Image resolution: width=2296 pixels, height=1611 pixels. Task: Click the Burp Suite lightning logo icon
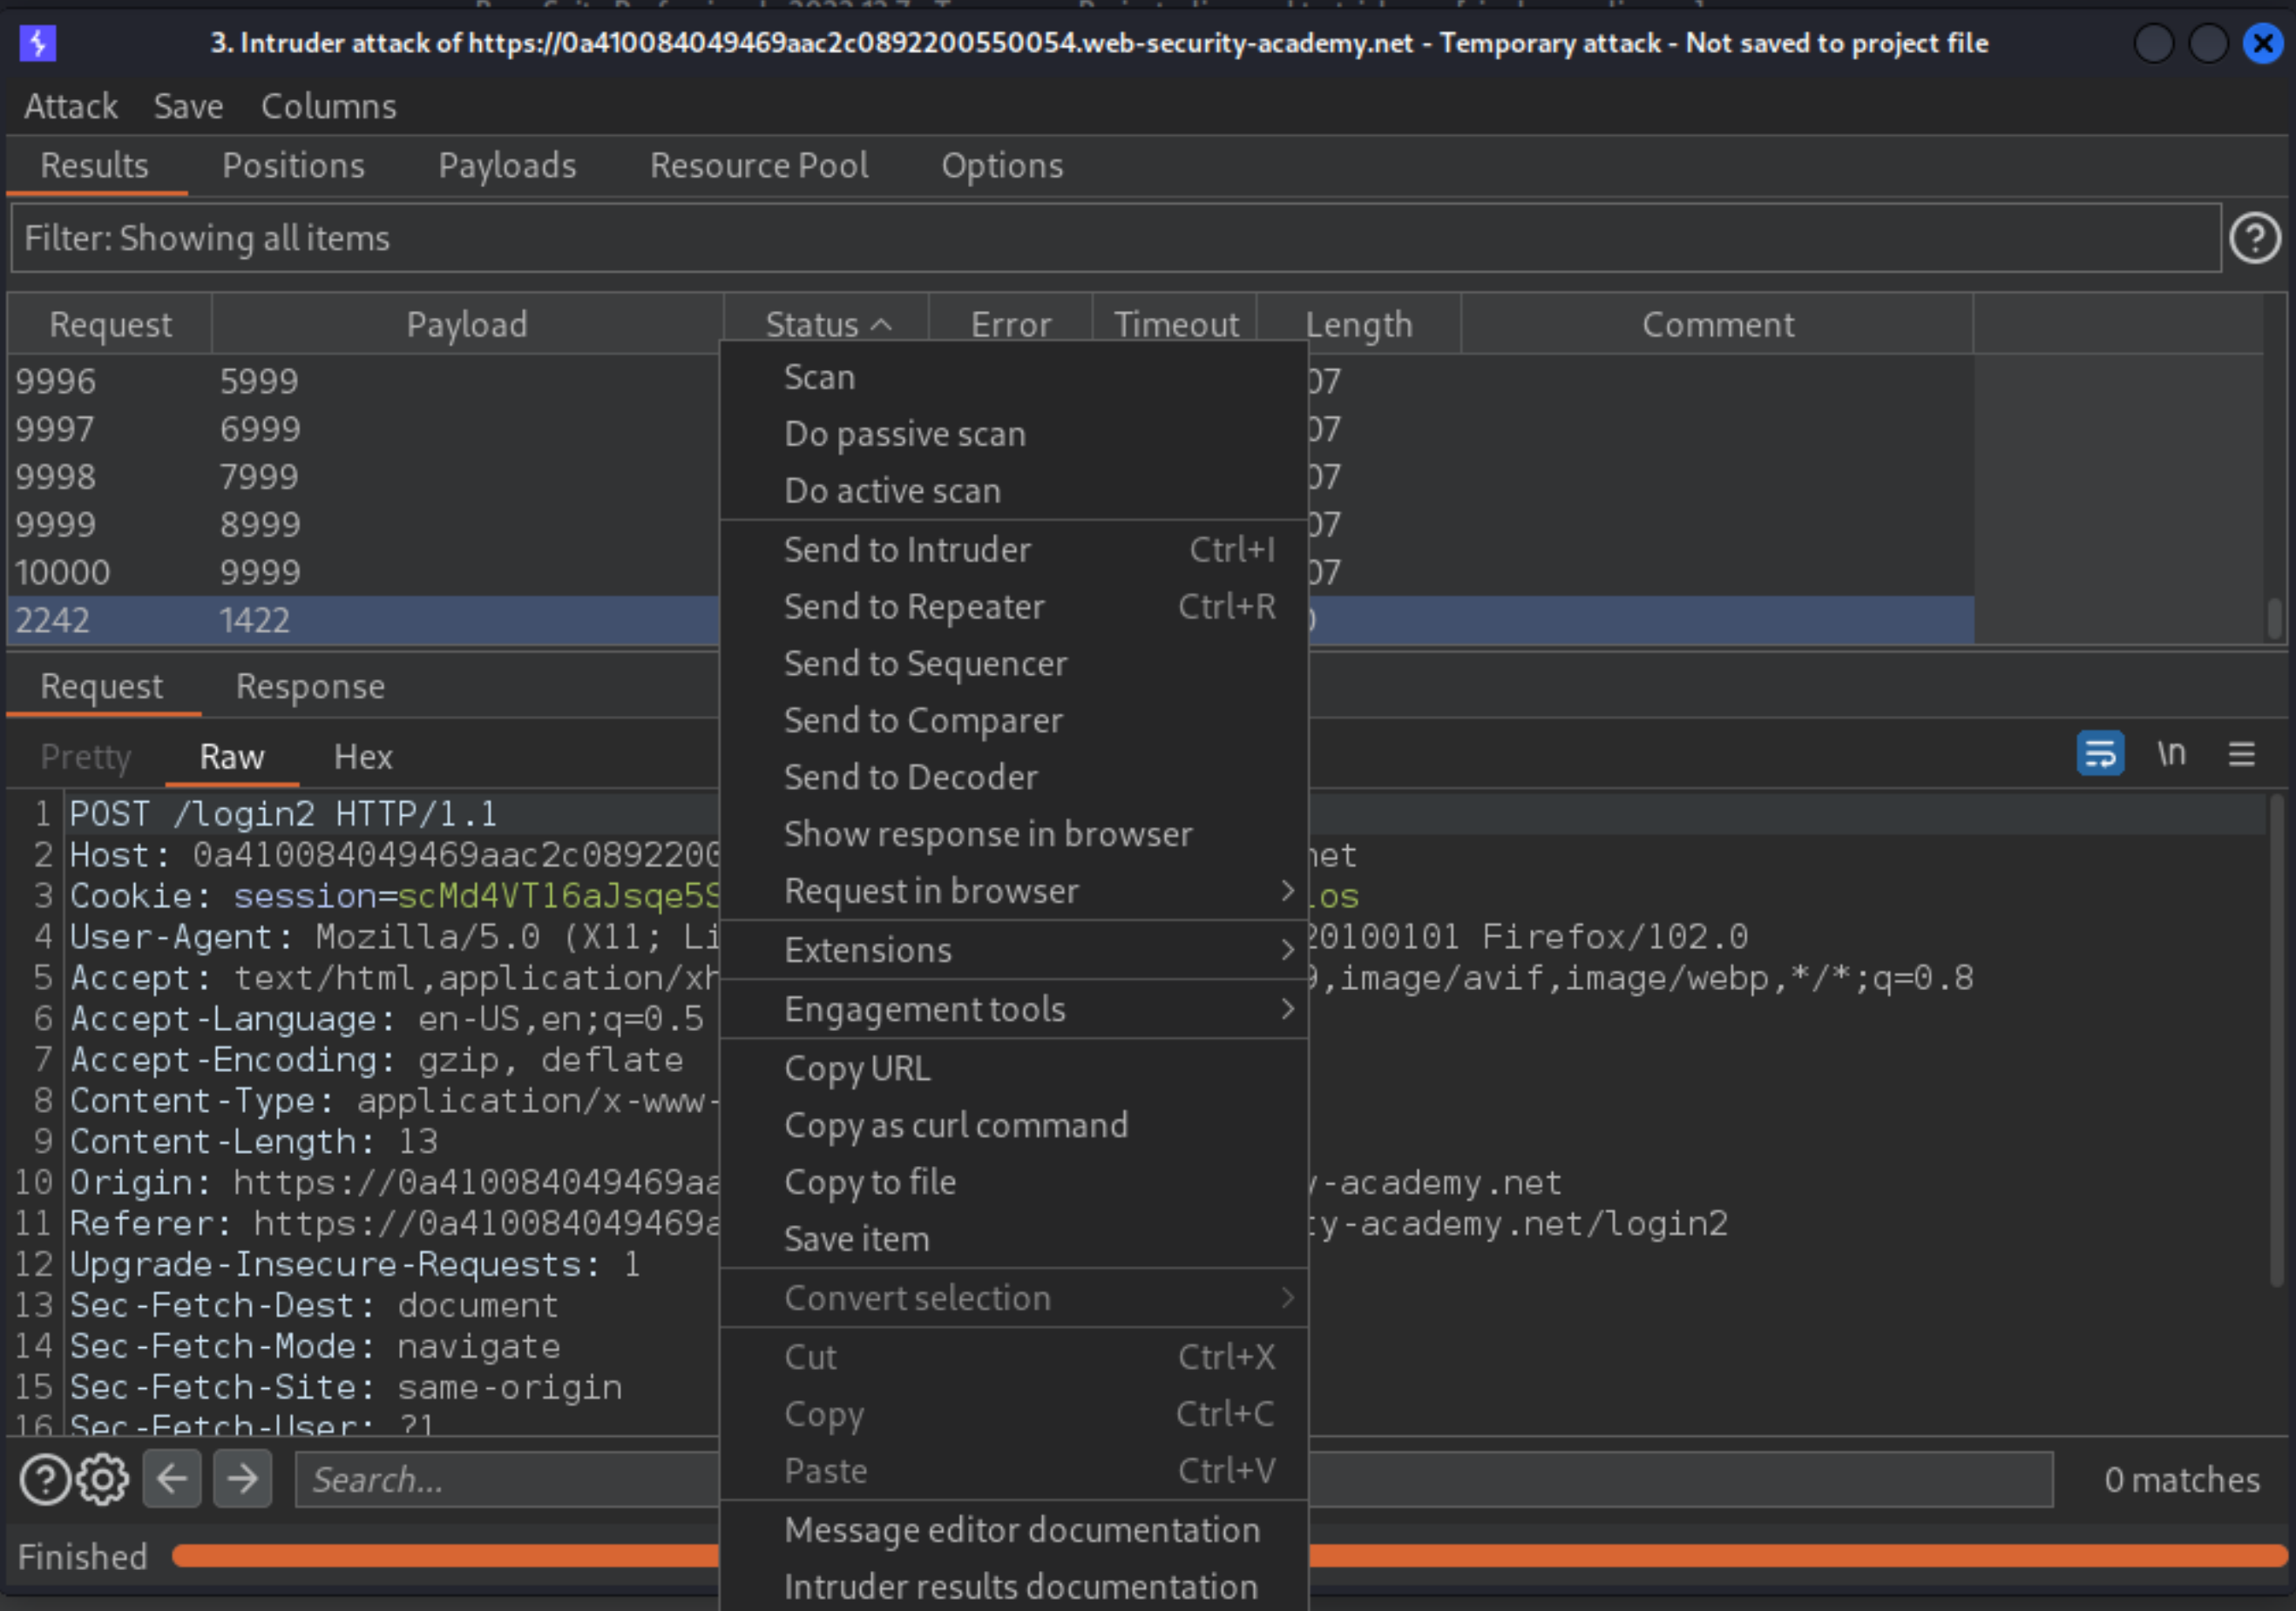click(38, 43)
